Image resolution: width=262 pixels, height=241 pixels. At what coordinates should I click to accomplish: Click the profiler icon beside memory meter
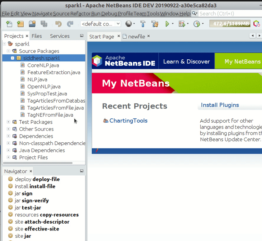click(256, 24)
